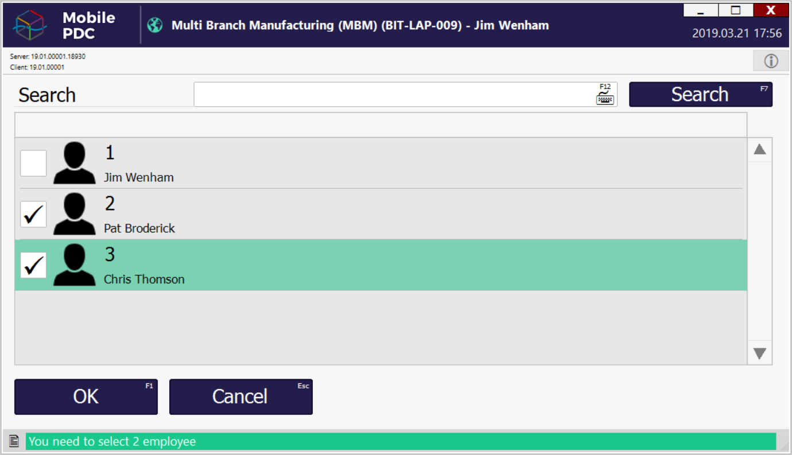Uncheck the box for Chris Thomson
792x455 pixels.
point(33,265)
